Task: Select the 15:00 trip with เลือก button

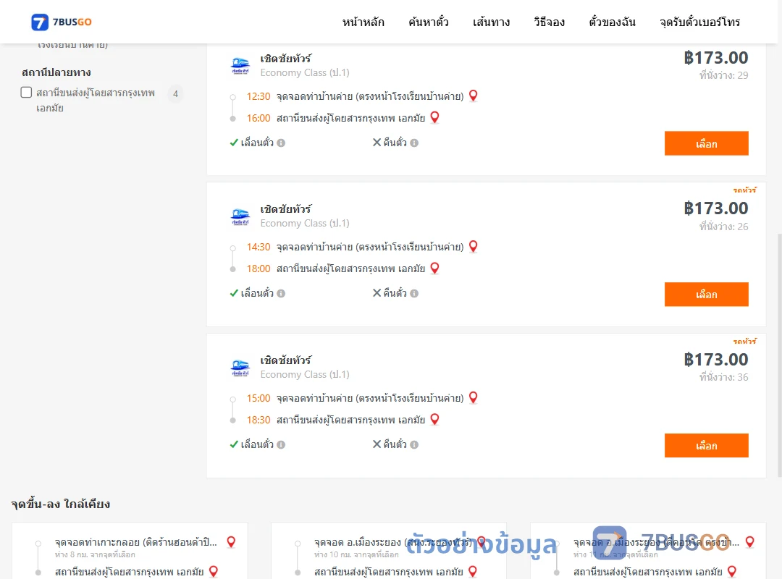Action: pyautogui.click(x=706, y=445)
